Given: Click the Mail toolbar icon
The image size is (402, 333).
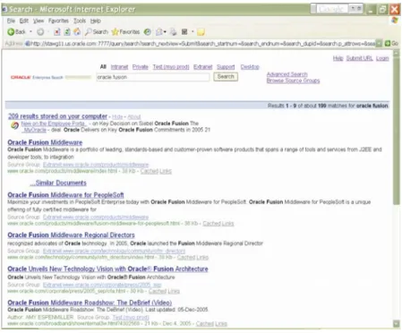Looking at the screenshot, I should [x=159, y=31].
